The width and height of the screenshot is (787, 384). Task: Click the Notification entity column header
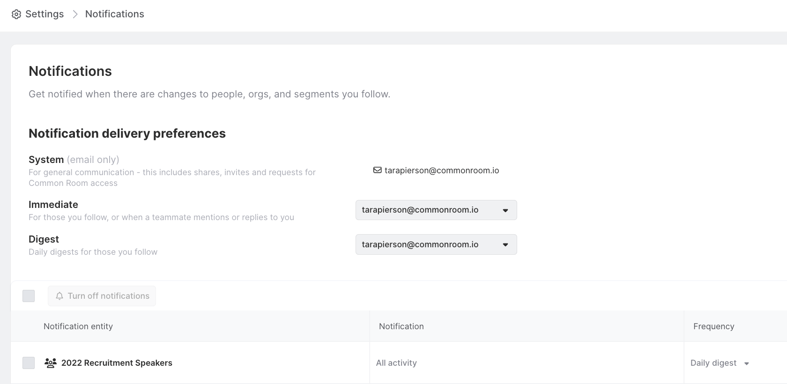(x=78, y=326)
